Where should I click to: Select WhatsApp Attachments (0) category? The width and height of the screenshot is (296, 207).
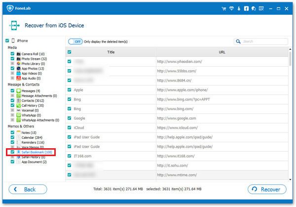40,120
